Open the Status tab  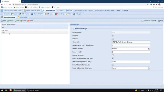coord(60,10)
